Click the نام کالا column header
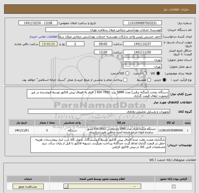This screenshot has width=199, height=193. [x=121, y=123]
